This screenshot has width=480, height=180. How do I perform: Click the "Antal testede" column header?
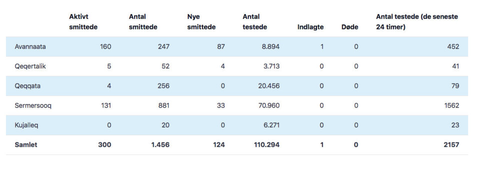pyautogui.click(x=254, y=21)
